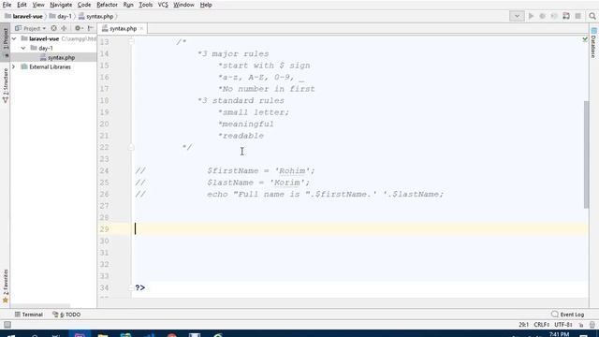Click the 29:1 cursor position indicator
599x337 pixels.
pos(523,325)
